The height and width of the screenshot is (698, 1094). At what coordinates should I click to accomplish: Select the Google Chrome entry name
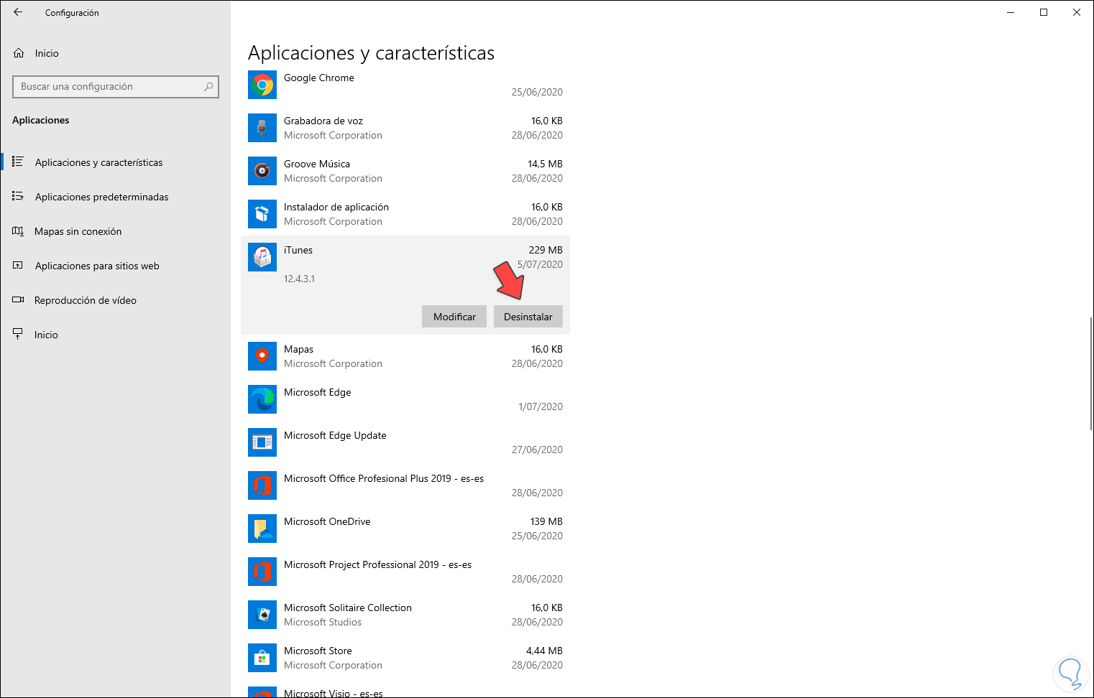pyautogui.click(x=319, y=78)
